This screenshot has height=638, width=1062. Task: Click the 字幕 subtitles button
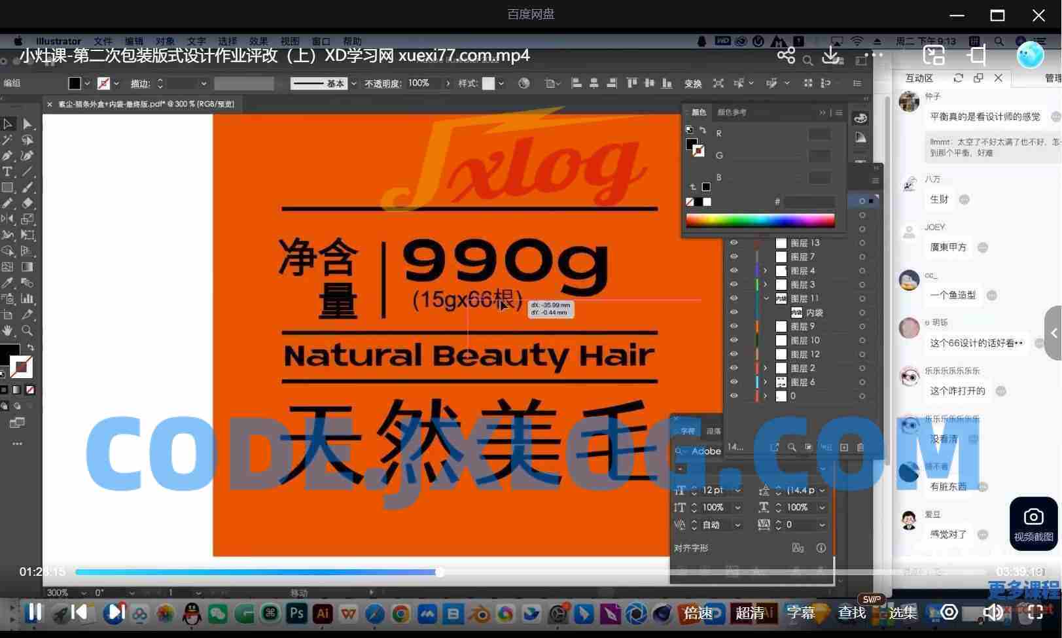click(801, 613)
